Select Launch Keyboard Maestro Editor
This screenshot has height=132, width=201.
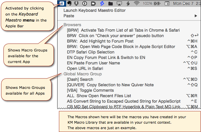[95, 10]
